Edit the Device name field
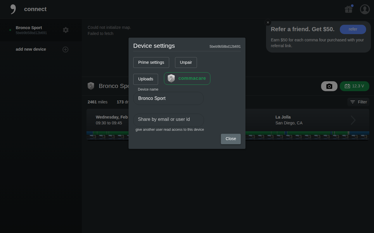The height and width of the screenshot is (233, 374). pos(168,98)
